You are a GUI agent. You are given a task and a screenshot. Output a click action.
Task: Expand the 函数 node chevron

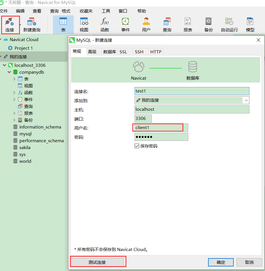pos(14,93)
